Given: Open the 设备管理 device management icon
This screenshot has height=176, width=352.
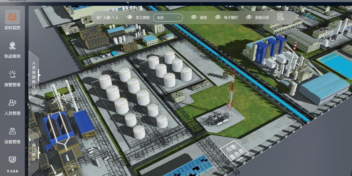Looking at the screenshot, I should 12,131.
